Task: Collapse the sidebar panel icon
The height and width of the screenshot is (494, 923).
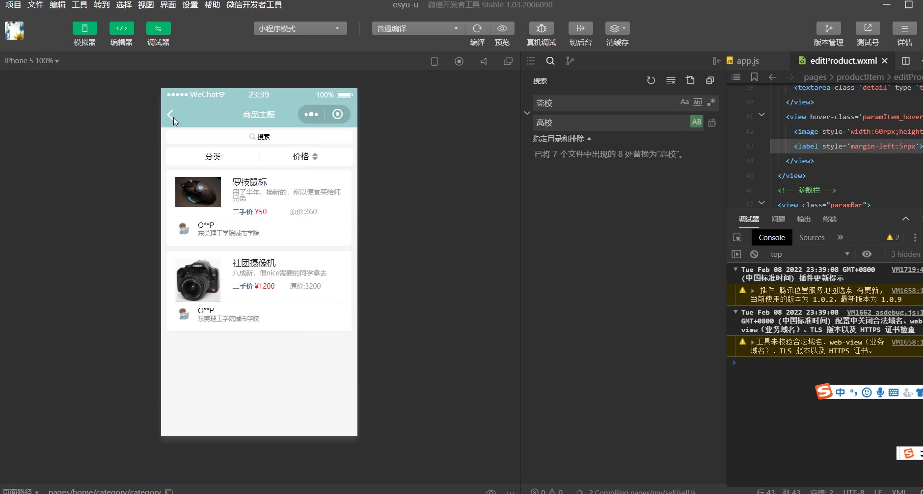Action: tap(717, 61)
